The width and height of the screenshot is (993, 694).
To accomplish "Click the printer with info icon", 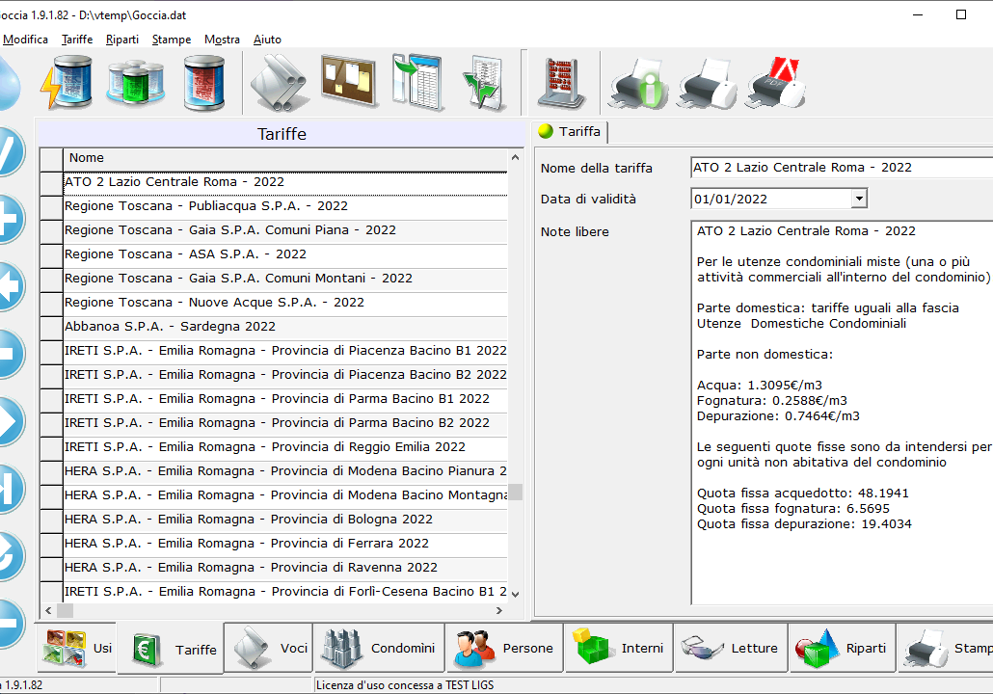I will pyautogui.click(x=639, y=83).
